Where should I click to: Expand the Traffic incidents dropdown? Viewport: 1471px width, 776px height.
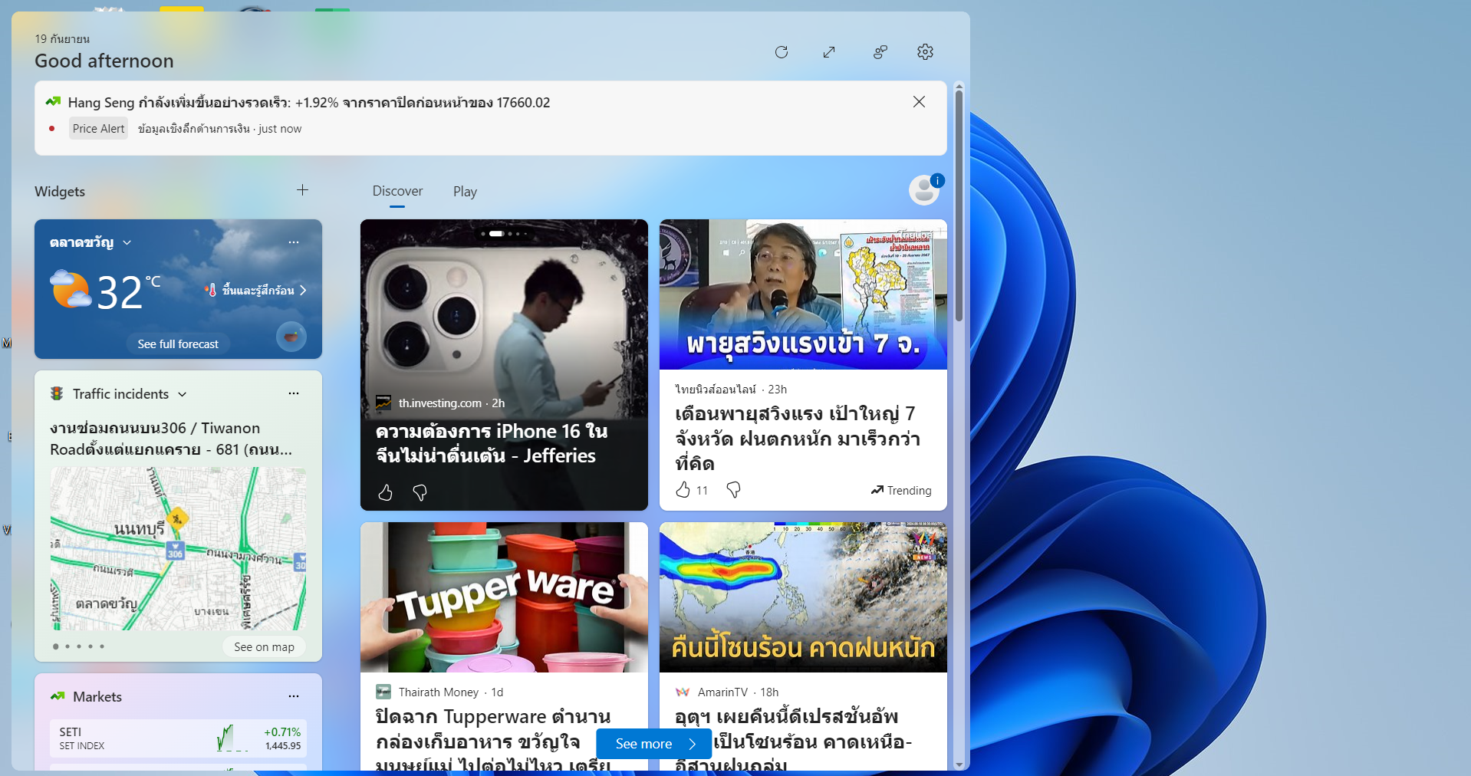183,394
